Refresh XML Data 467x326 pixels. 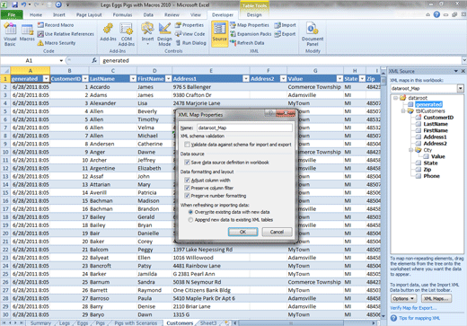[247, 43]
